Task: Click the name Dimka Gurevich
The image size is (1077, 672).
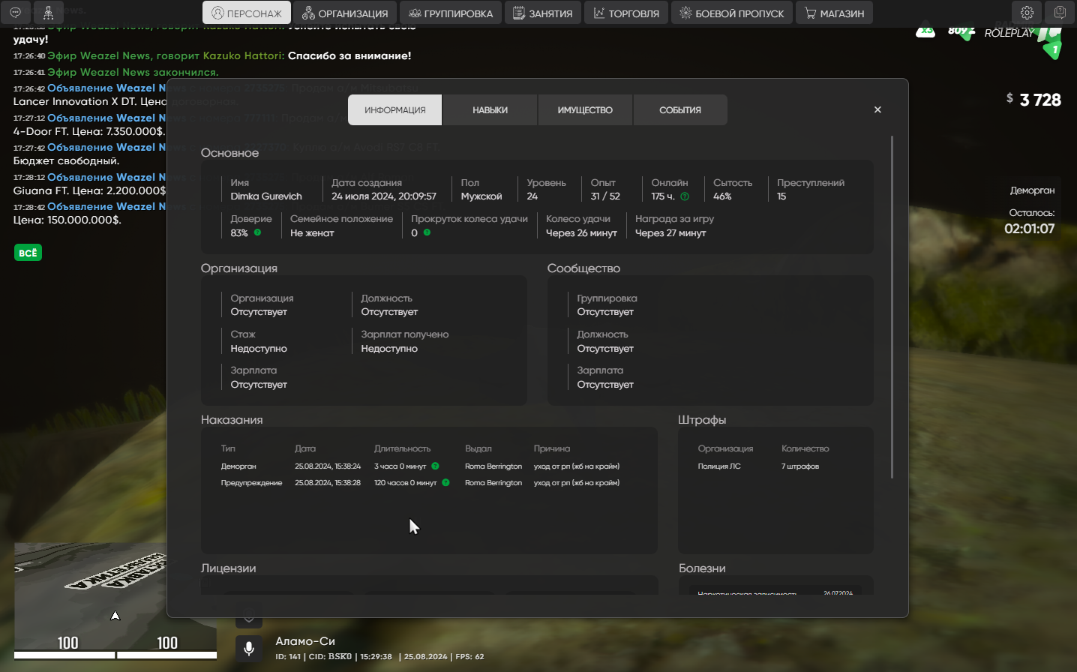Action: coord(266,196)
